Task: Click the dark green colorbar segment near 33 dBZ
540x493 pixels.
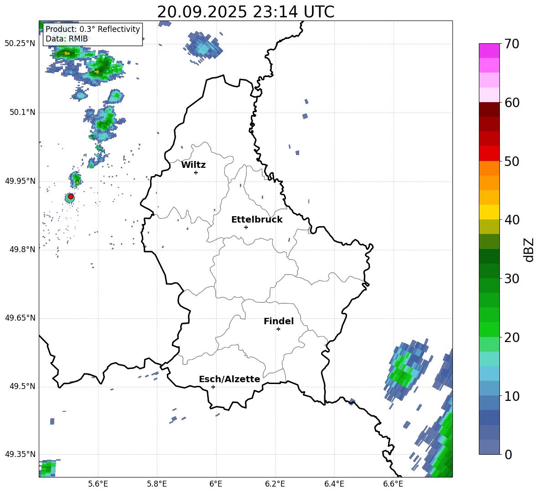Action: point(489,256)
